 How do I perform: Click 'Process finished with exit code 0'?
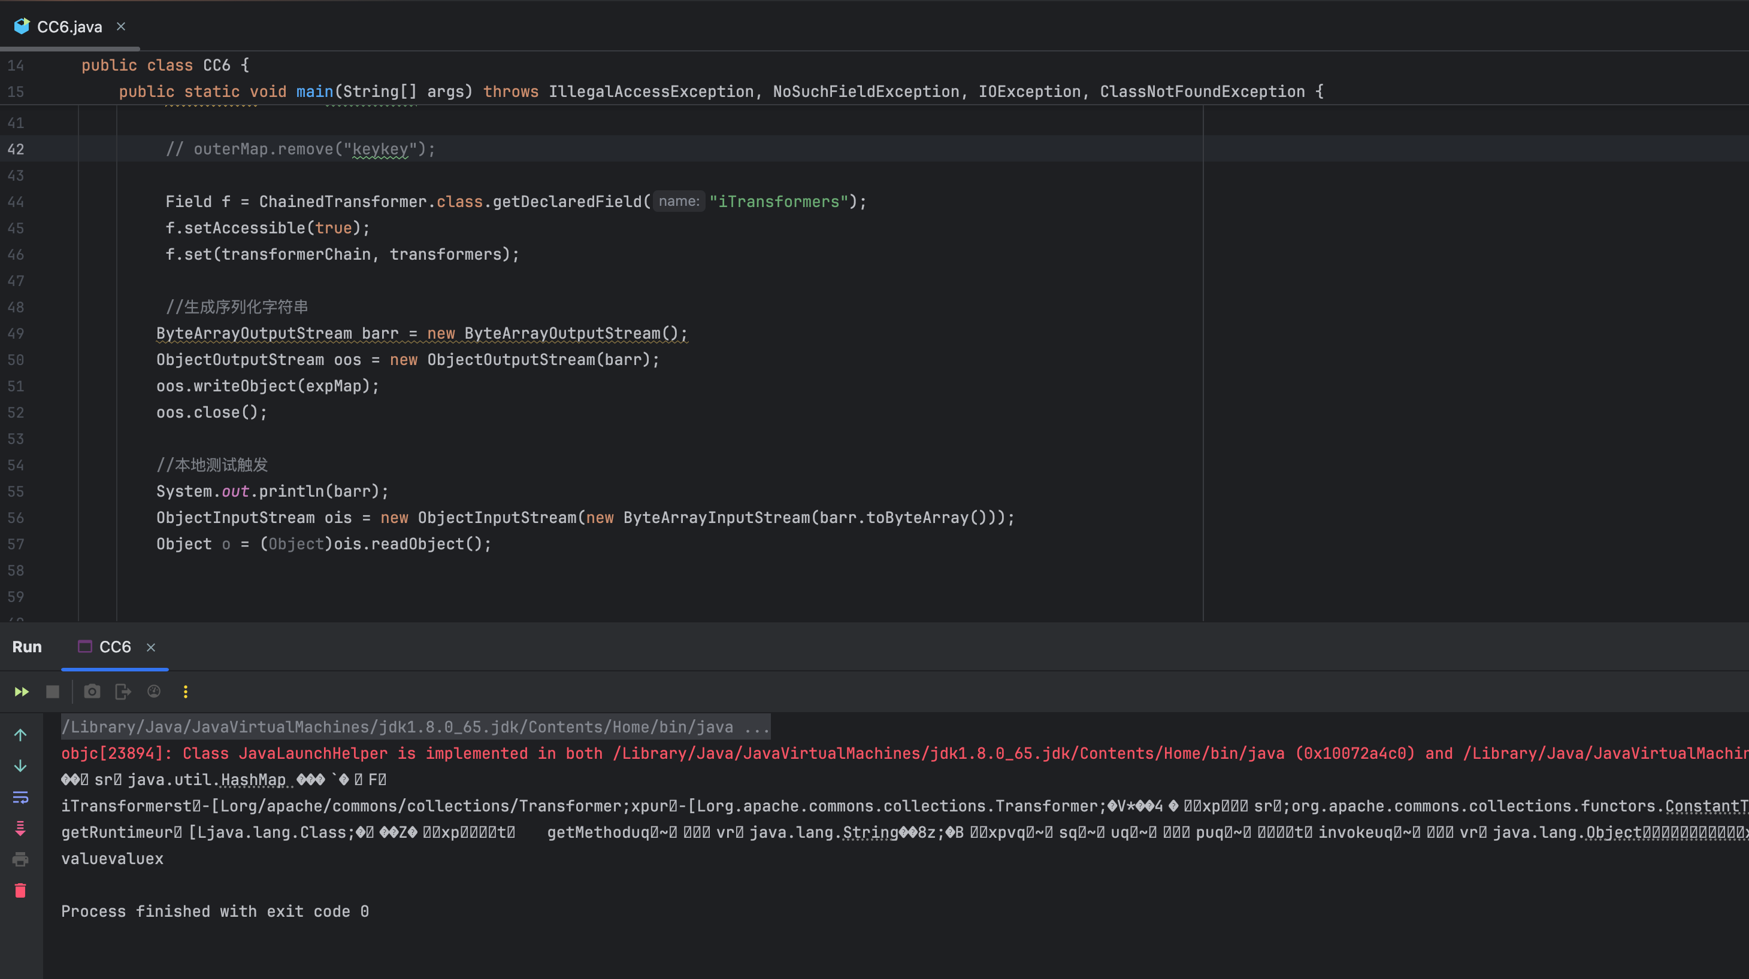[215, 911]
